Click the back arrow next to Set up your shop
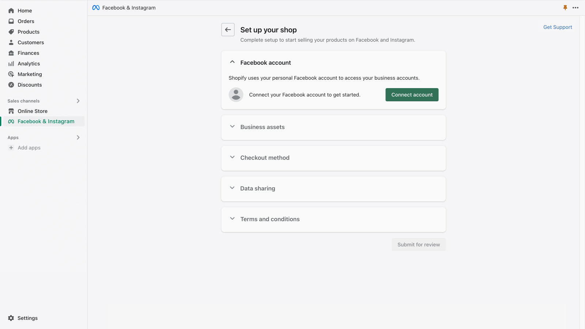Viewport: 585px width, 329px height. 228,30
